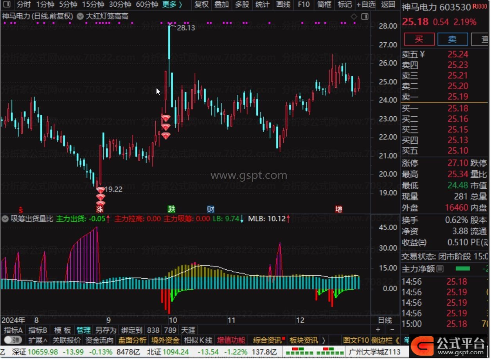Toggle the 简框 simple frame

(324, 5)
